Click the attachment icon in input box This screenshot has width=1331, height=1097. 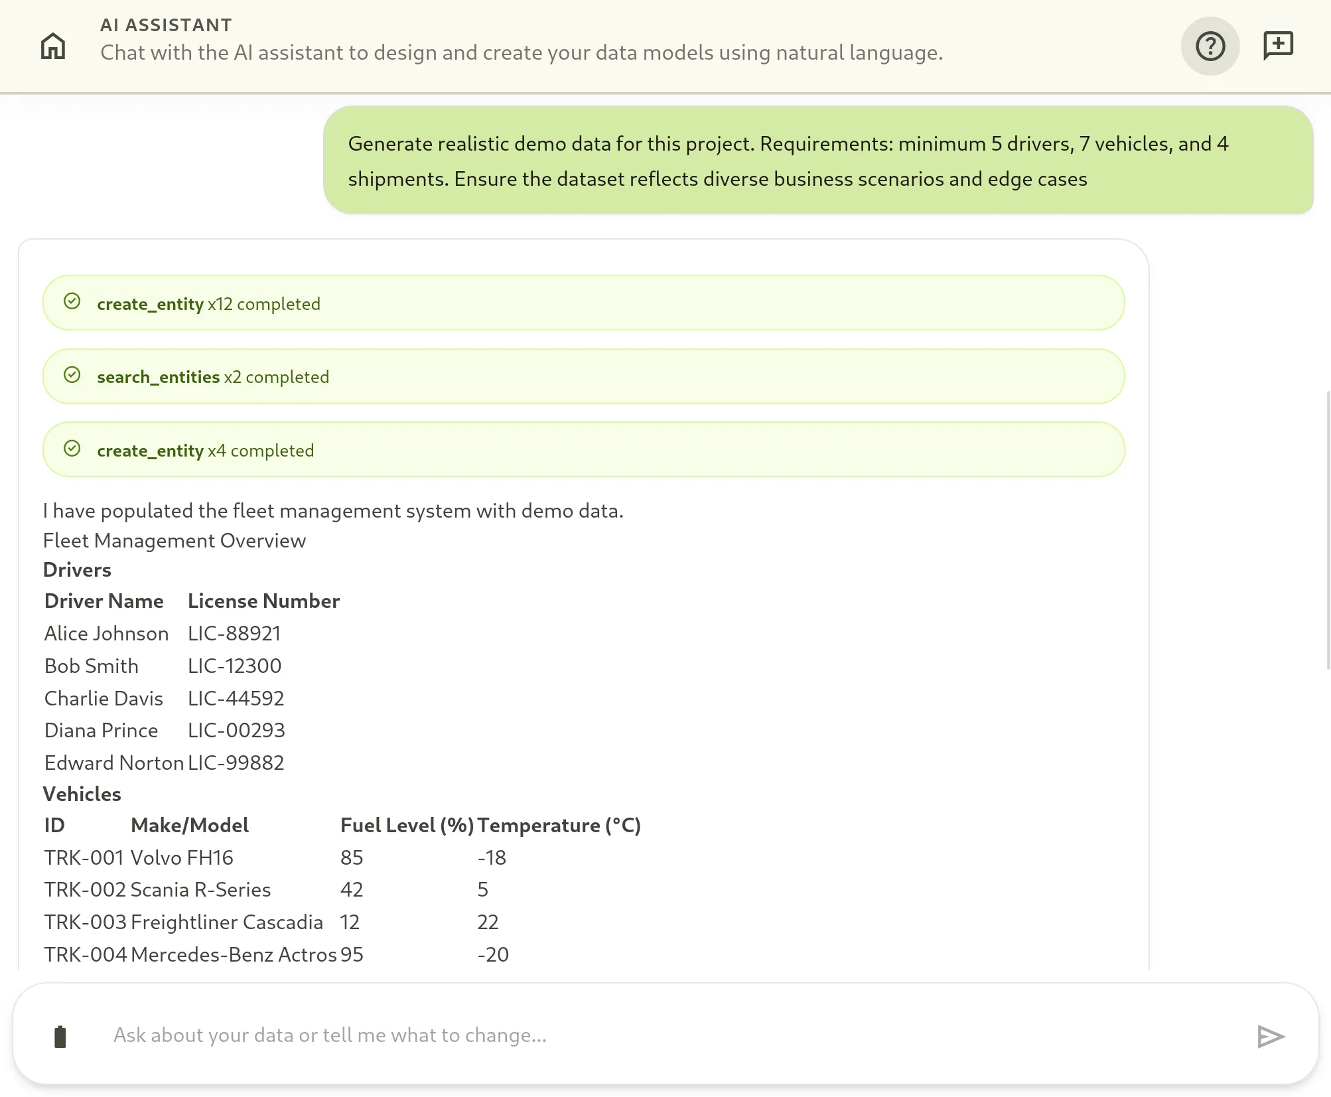click(60, 1036)
